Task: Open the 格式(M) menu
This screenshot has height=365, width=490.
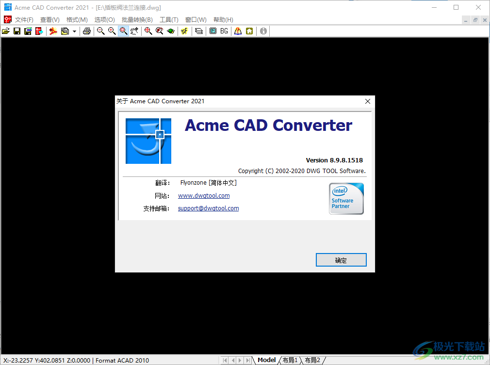Action: [77, 20]
